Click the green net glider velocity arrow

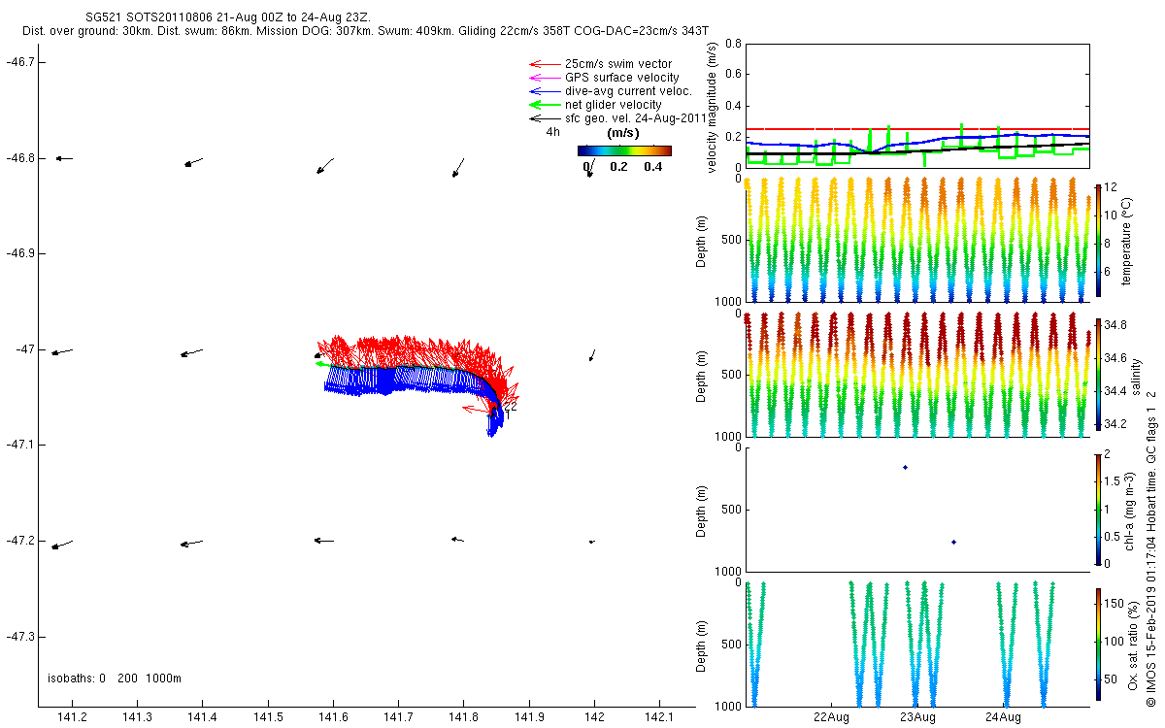click(x=543, y=105)
